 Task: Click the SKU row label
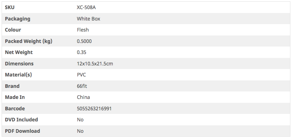(10, 7)
